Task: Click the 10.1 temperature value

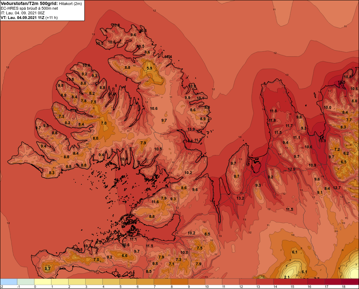Action: point(200,98)
